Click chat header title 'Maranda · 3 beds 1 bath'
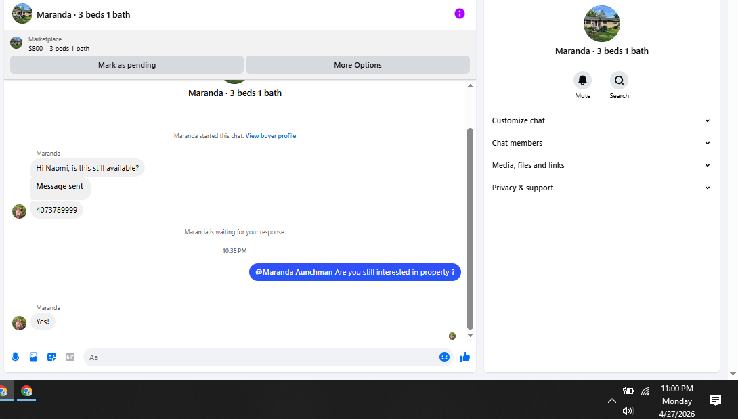The width and height of the screenshot is (738, 419). point(83,15)
